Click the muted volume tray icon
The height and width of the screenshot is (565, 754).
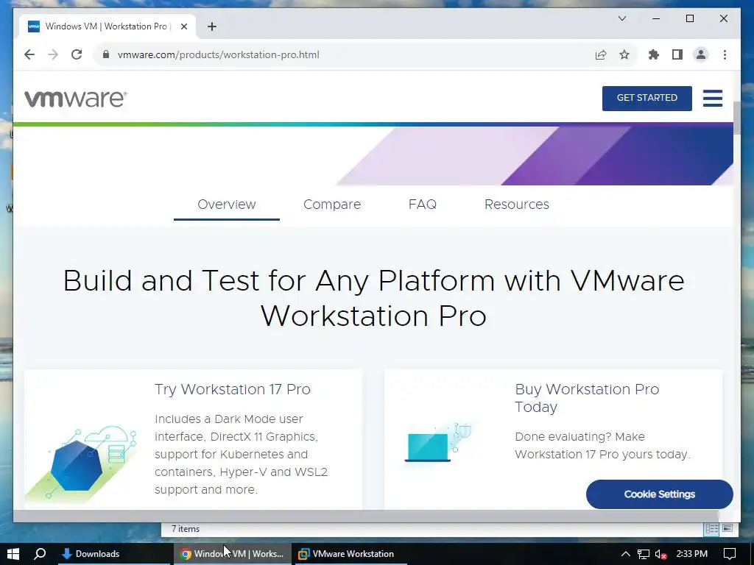click(660, 555)
